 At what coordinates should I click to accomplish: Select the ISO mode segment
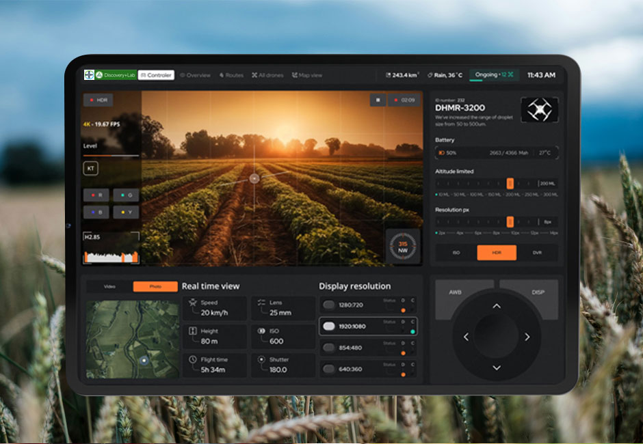coord(456,253)
